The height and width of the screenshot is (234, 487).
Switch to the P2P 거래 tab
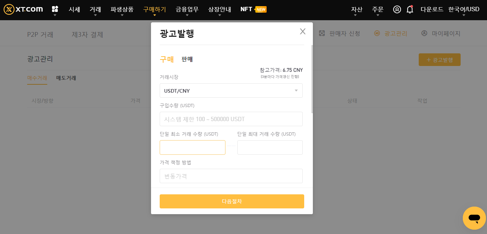(x=40, y=35)
